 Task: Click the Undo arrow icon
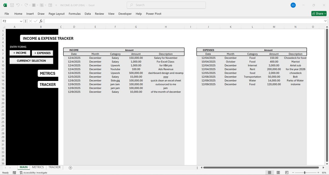coord(18,5)
